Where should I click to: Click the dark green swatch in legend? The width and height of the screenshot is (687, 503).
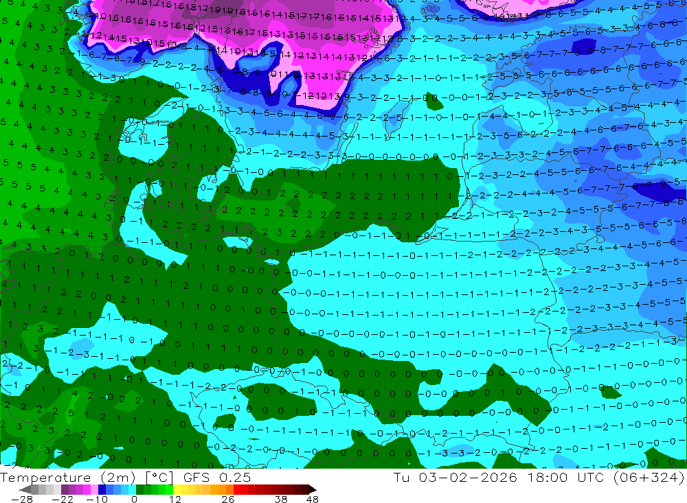[139, 489]
